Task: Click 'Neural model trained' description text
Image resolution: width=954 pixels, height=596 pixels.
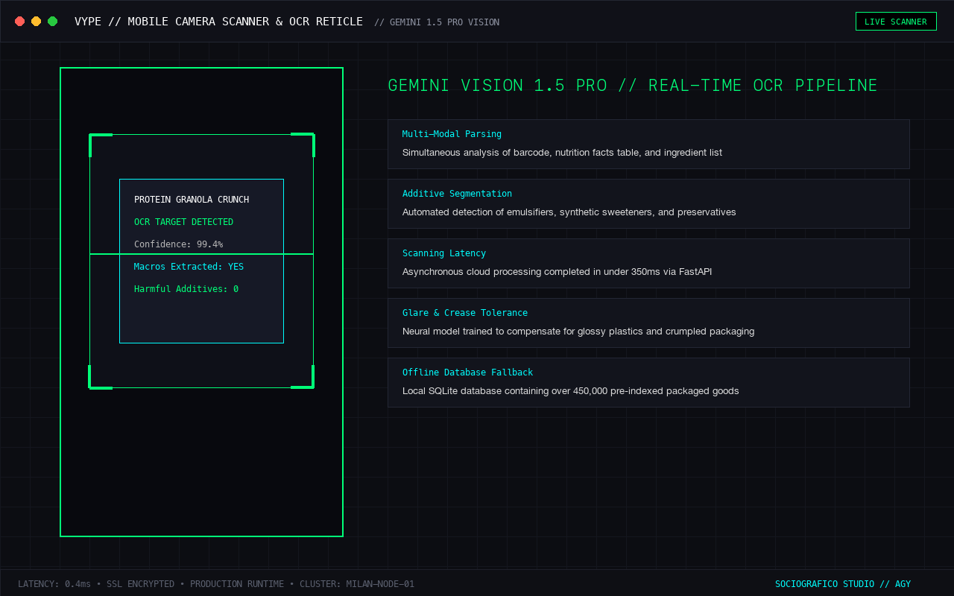Action: tap(578, 332)
